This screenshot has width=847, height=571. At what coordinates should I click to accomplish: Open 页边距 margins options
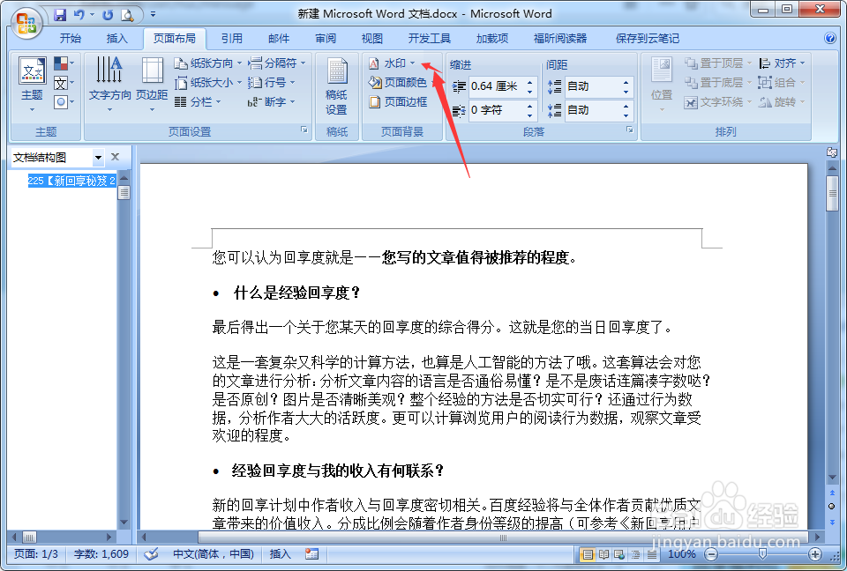pos(152,85)
